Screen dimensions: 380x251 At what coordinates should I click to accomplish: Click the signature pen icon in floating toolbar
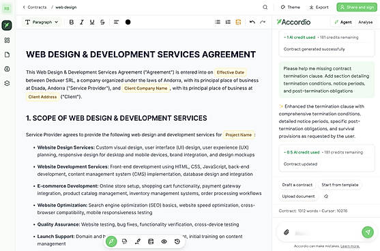point(138,241)
